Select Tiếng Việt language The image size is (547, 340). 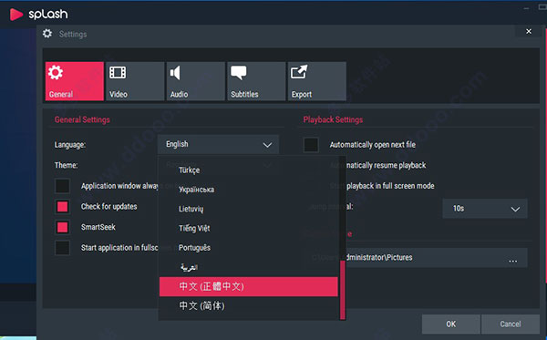249,229
